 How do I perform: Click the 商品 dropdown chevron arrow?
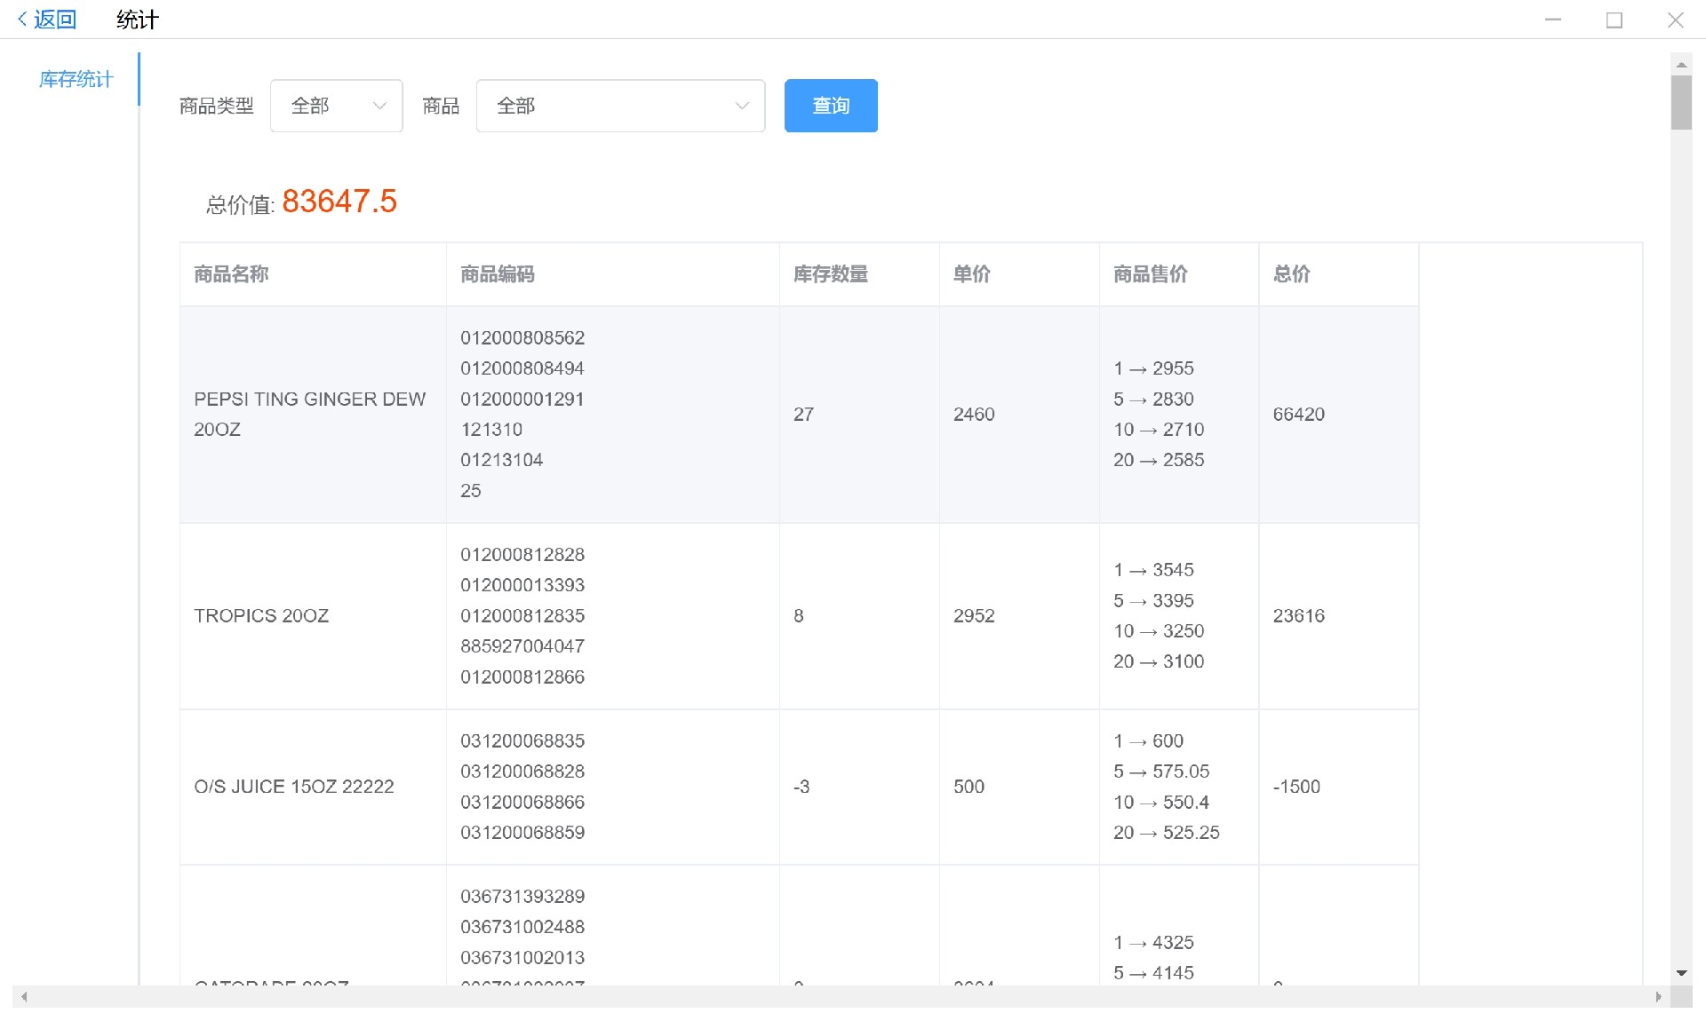[x=742, y=106]
